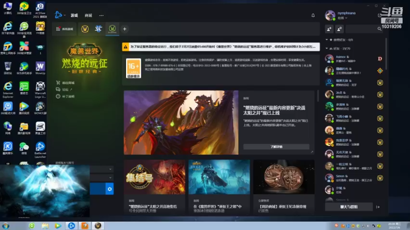Open ACDSee 2021 desktop shortcut
This screenshot has height=230, width=410.
pyautogui.click(x=40, y=10)
